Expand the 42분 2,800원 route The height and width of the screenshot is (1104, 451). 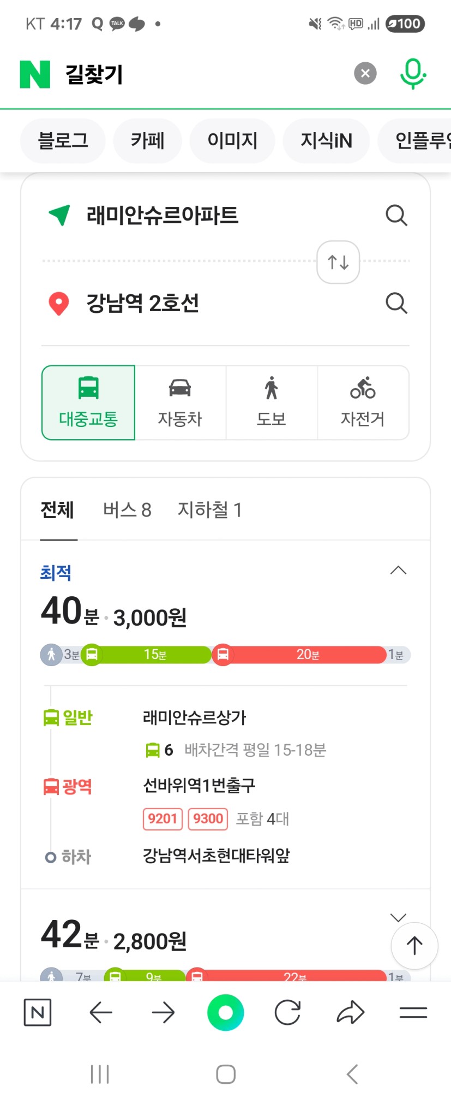coord(399,917)
